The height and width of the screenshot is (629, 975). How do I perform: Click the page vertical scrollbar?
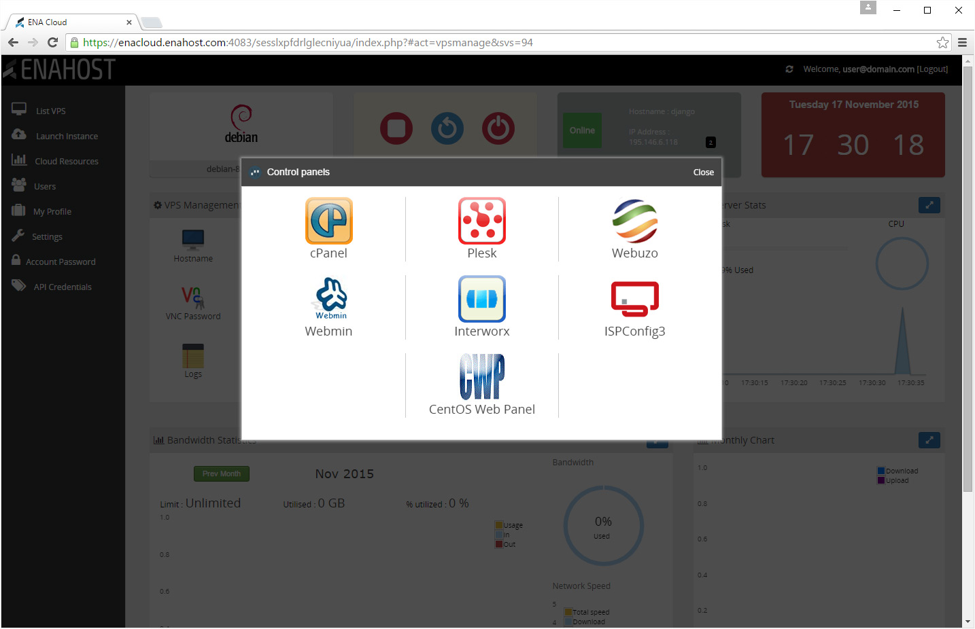pos(968,278)
